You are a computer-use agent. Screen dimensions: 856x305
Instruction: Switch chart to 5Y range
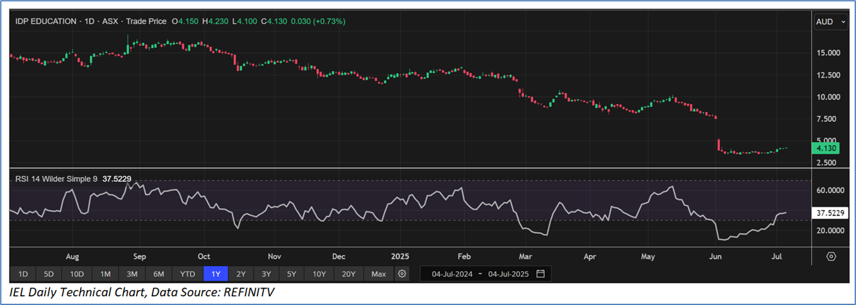(292, 274)
